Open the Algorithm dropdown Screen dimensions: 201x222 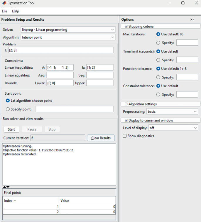[x=113, y=37]
